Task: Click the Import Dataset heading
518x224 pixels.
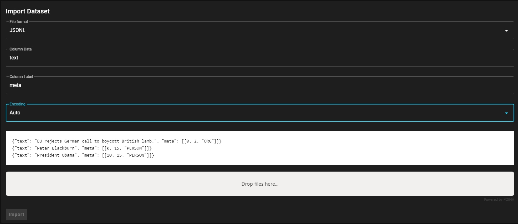Action: coord(27,11)
